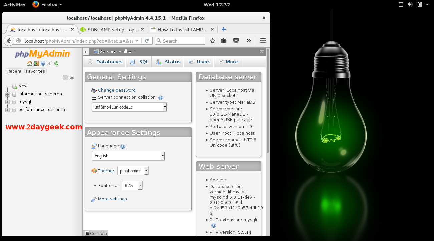Open the Theme dropdown showing pmahomme

pyautogui.click(x=133, y=171)
